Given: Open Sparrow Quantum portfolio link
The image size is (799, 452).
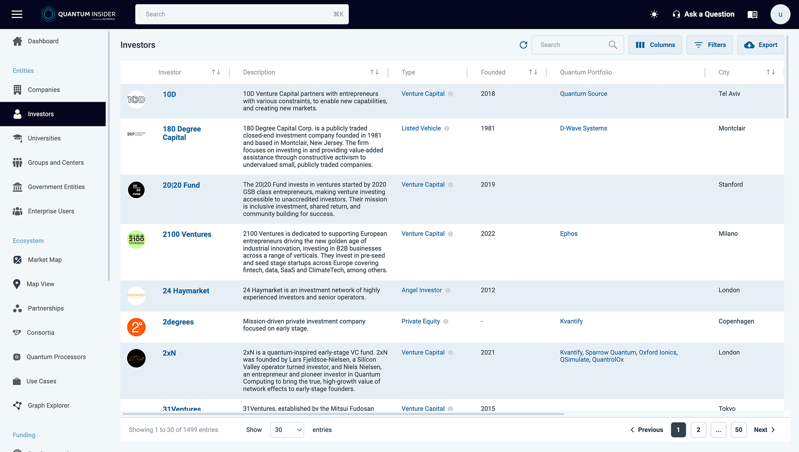Looking at the screenshot, I should pyautogui.click(x=611, y=352).
